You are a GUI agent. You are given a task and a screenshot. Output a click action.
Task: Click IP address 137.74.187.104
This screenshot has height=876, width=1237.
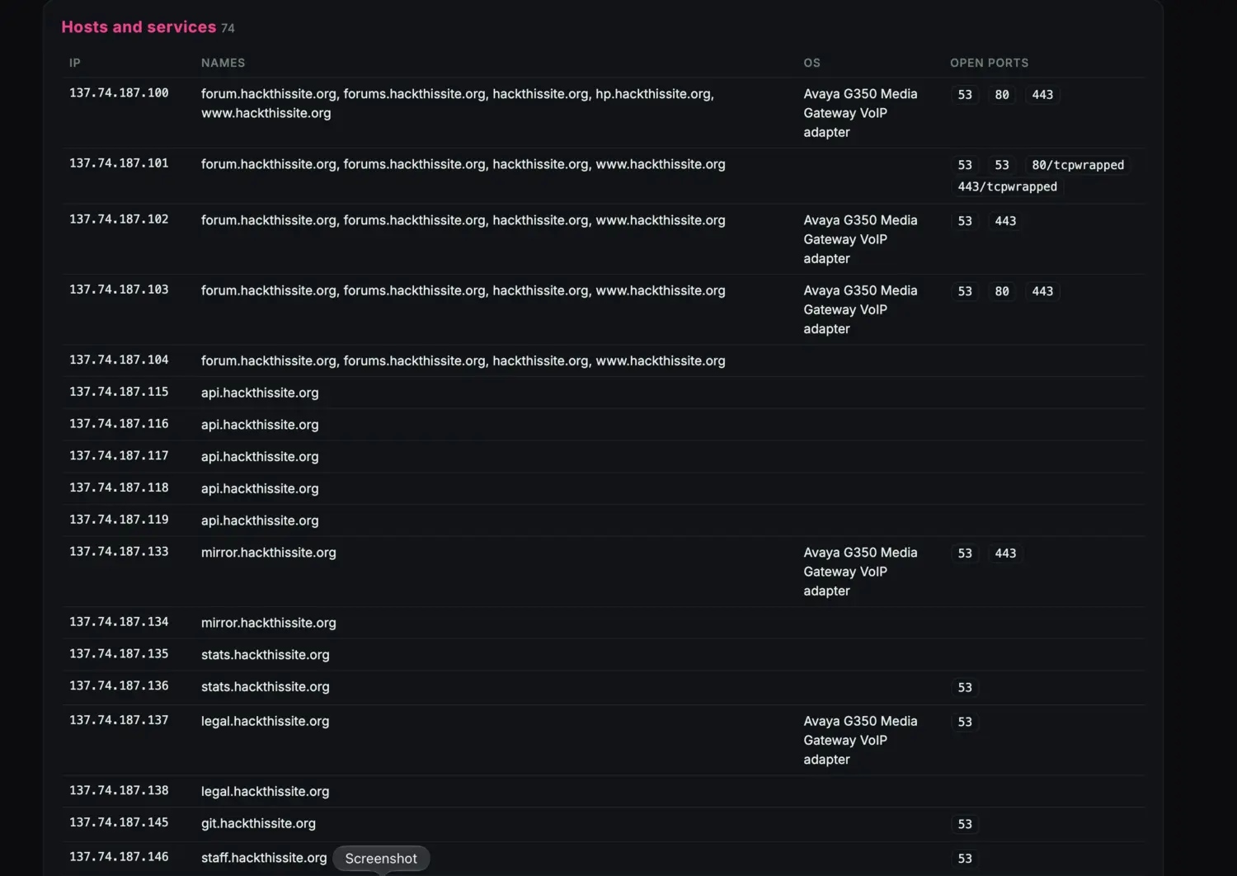pos(119,360)
